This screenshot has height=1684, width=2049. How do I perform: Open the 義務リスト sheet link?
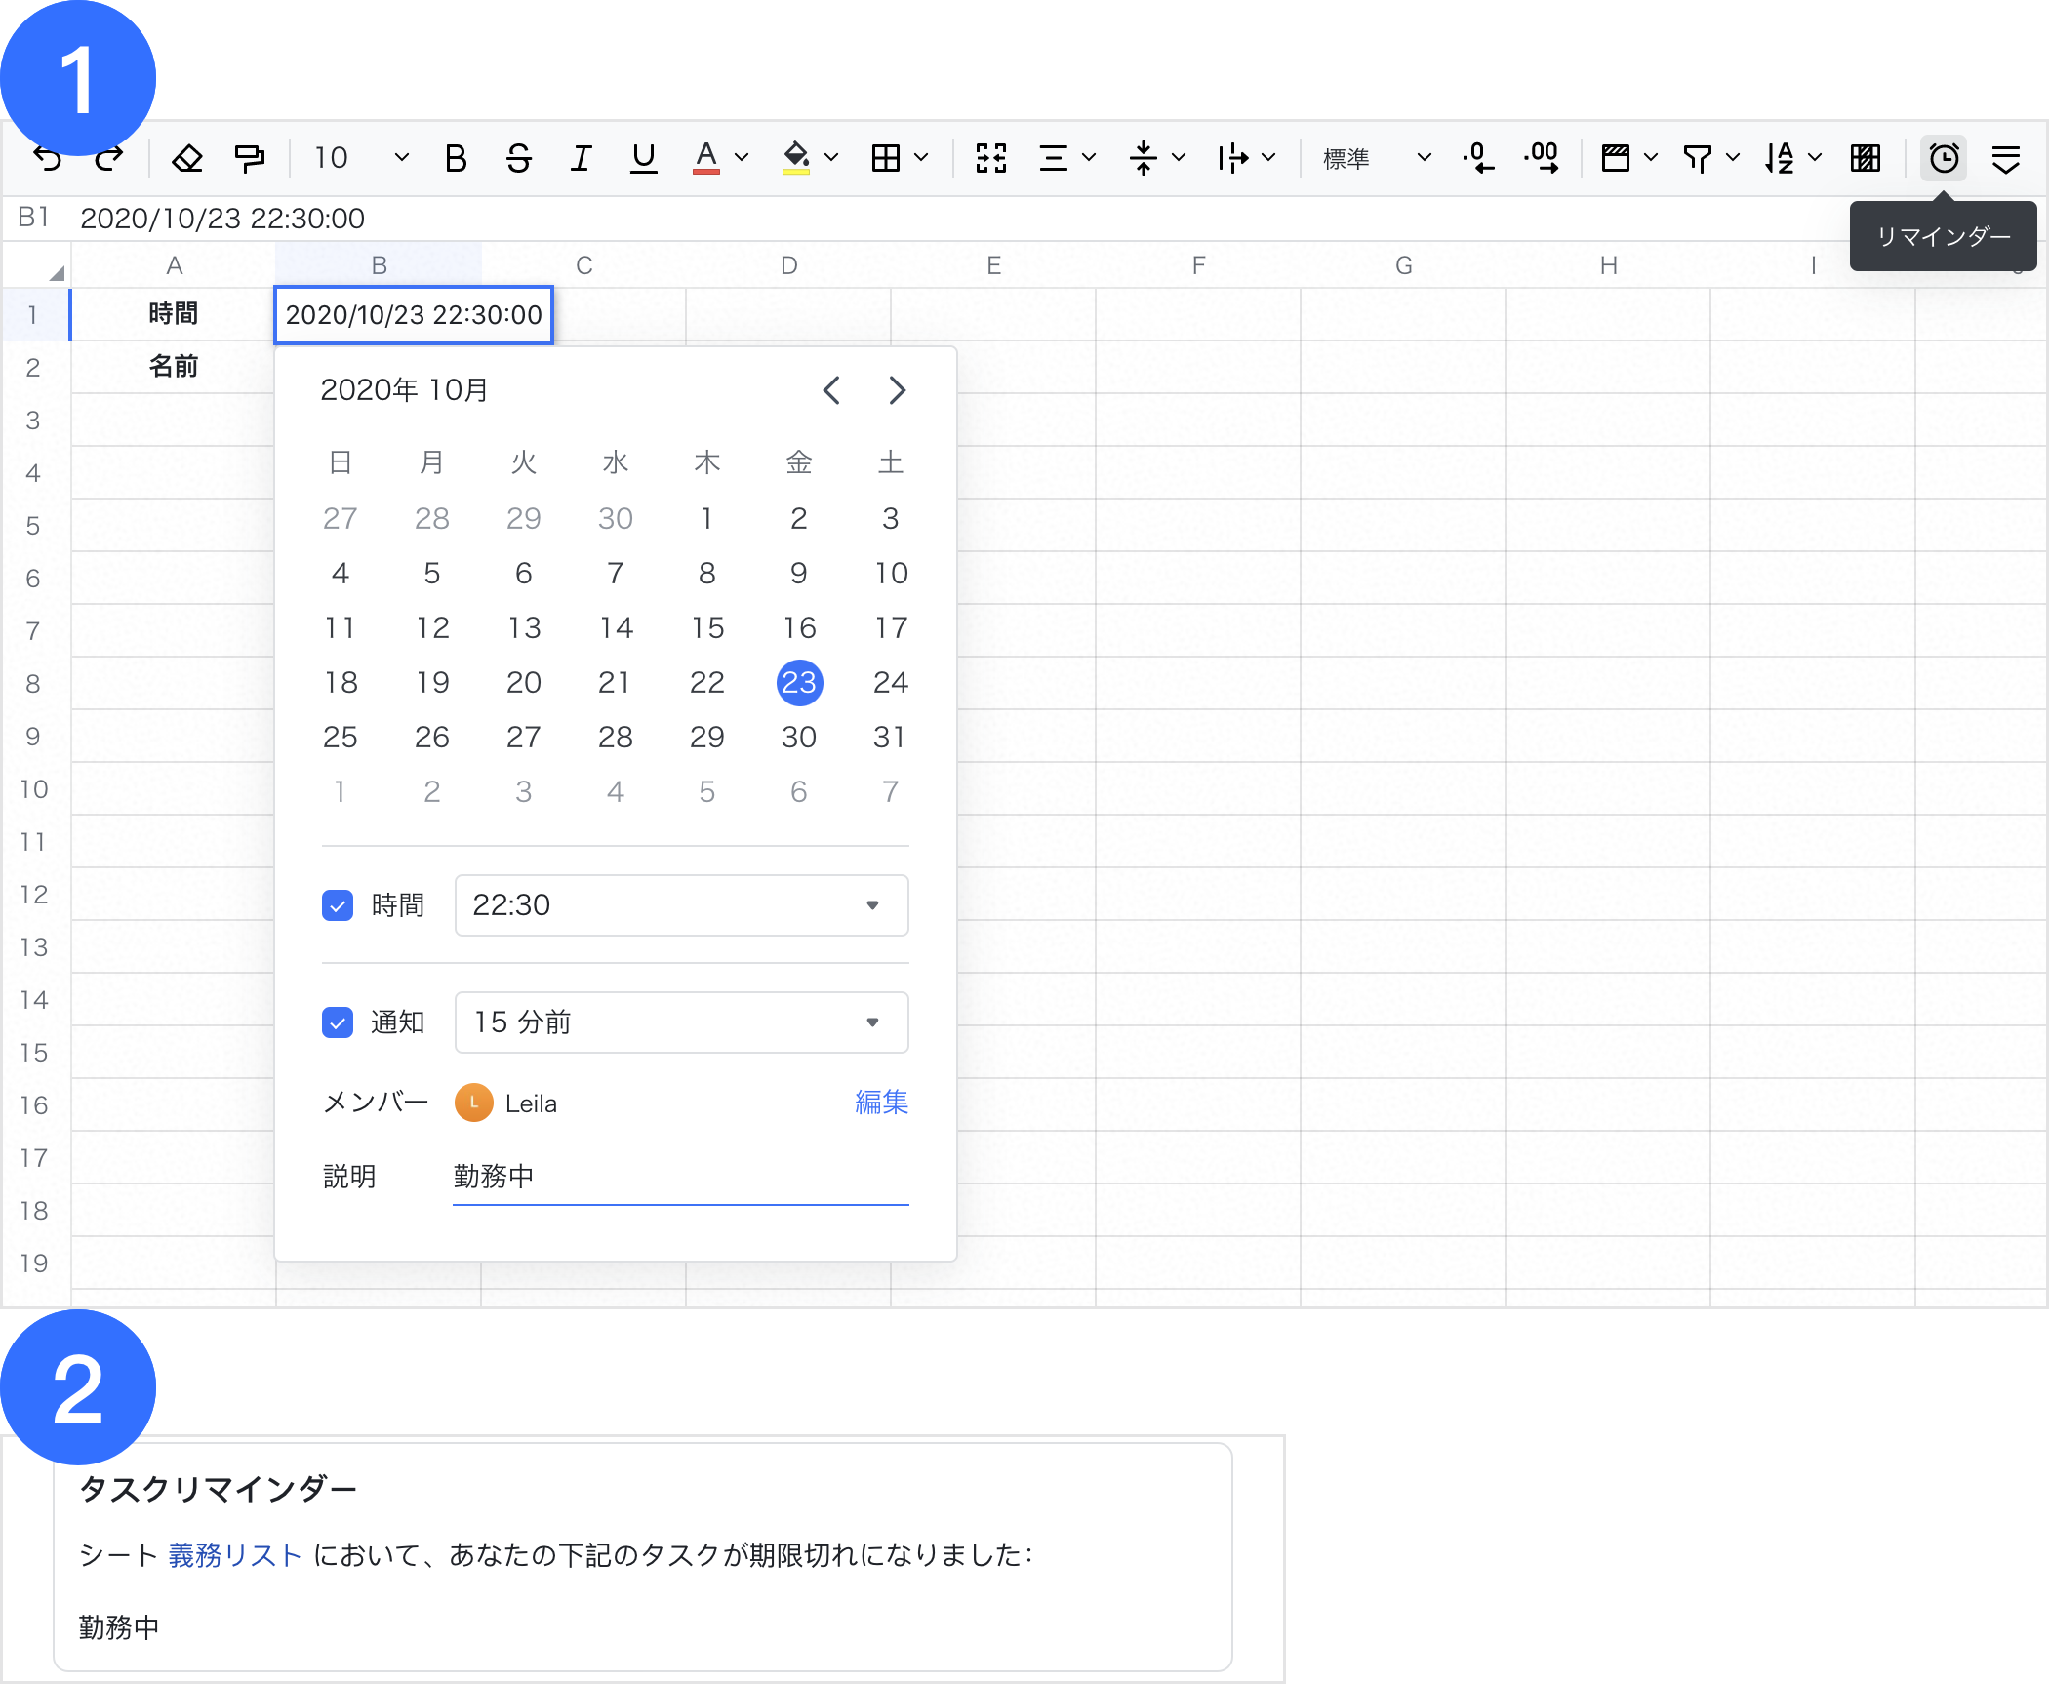pyautogui.click(x=235, y=1555)
